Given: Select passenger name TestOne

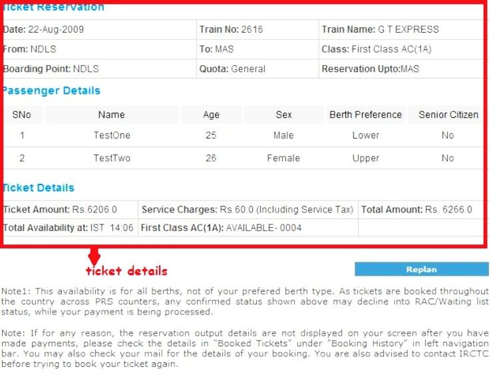Looking at the screenshot, I should click(112, 135).
